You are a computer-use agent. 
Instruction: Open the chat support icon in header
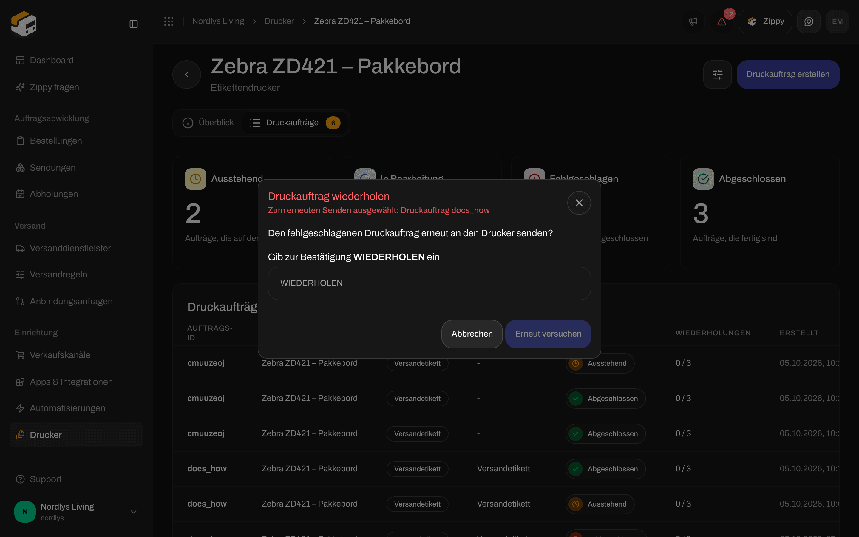(x=809, y=21)
